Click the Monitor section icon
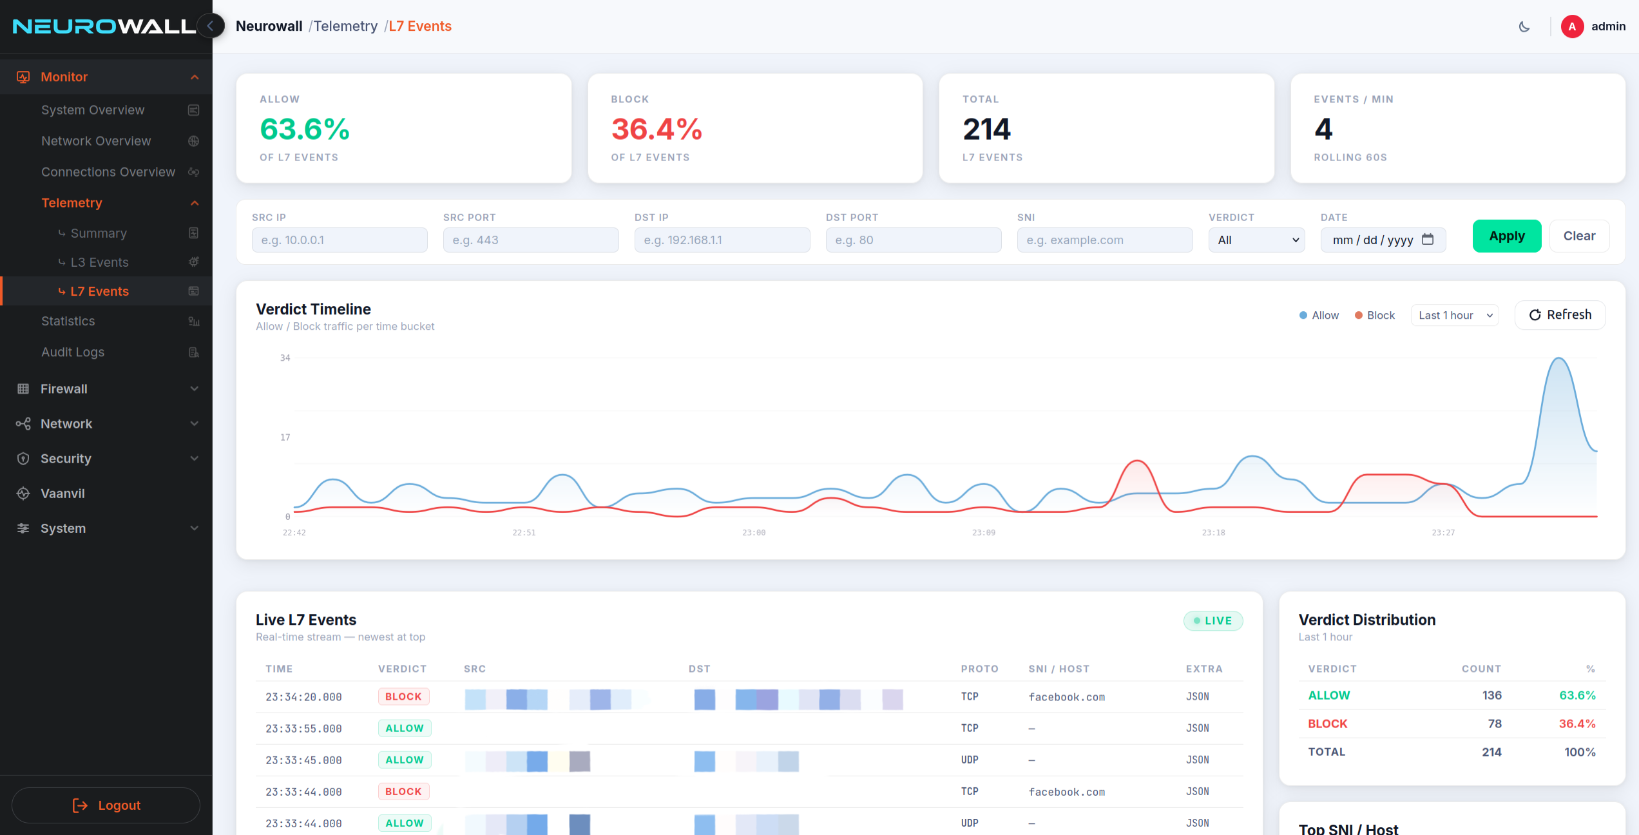This screenshot has width=1639, height=835. pos(23,77)
